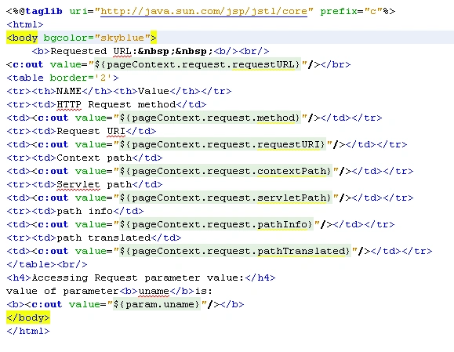The height and width of the screenshot is (352, 454).
Task: Click the "path info" cell text
Action: [85, 211]
